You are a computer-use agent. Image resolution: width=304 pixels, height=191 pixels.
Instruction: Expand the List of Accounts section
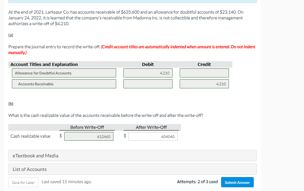(132, 169)
